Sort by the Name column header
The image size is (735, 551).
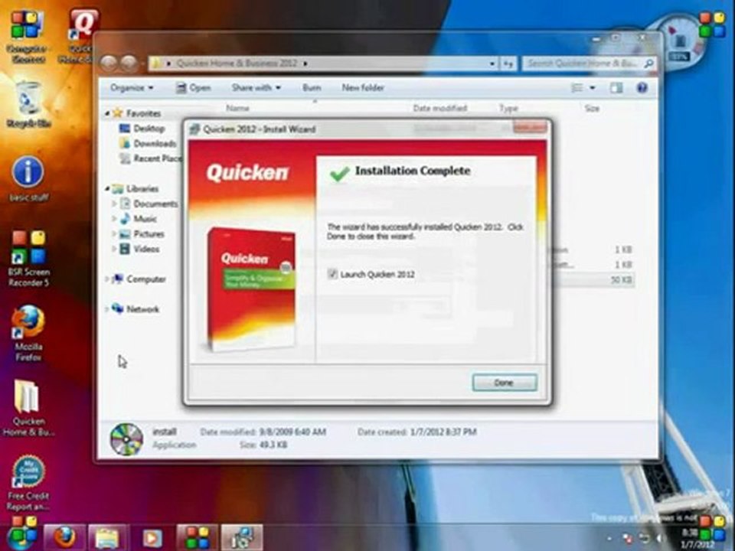[237, 108]
